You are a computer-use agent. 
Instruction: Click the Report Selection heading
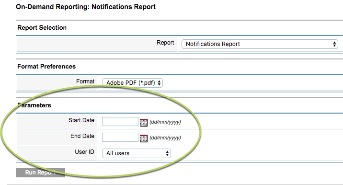42,28
